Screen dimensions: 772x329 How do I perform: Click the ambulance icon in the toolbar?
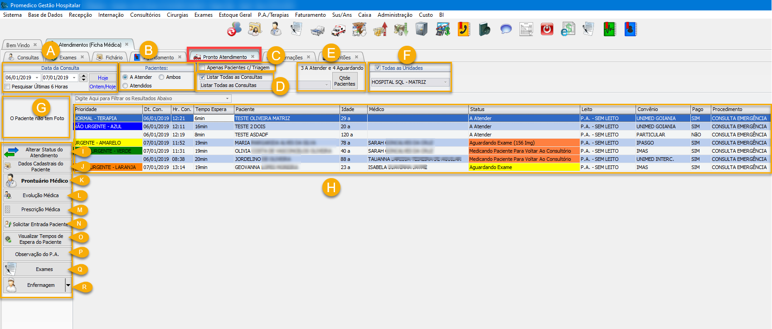338,30
